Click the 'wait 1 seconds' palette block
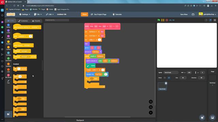The width and height of the screenshot is (218, 122). coord(20,69)
